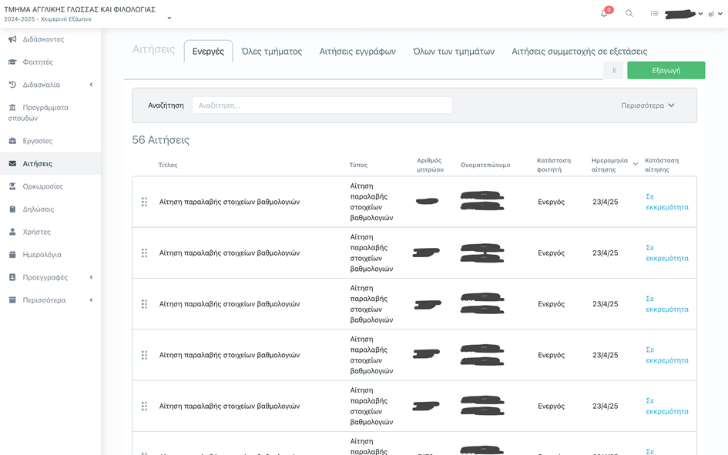The image size is (728, 455).
Task: Select the envelope icon for Αιτήσεις
Action: click(x=12, y=163)
